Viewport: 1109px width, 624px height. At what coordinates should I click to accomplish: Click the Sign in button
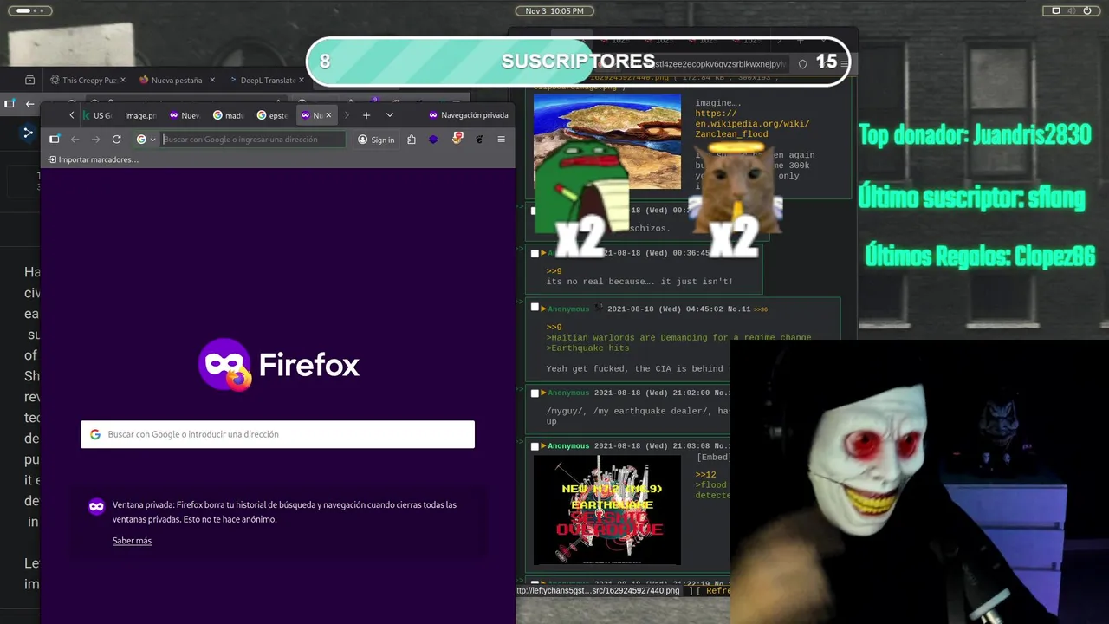(x=376, y=140)
